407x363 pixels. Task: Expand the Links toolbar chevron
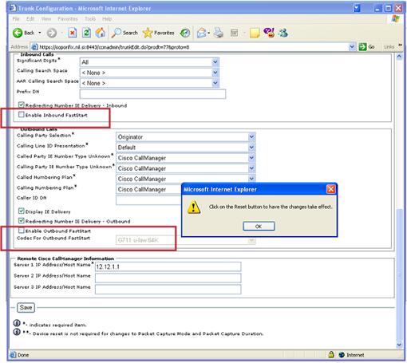pos(400,45)
